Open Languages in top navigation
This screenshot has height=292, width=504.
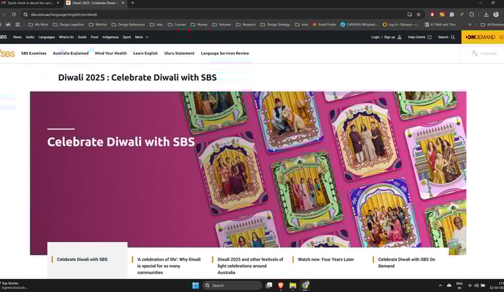click(x=47, y=37)
